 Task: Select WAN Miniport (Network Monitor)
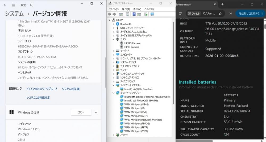[143, 120]
